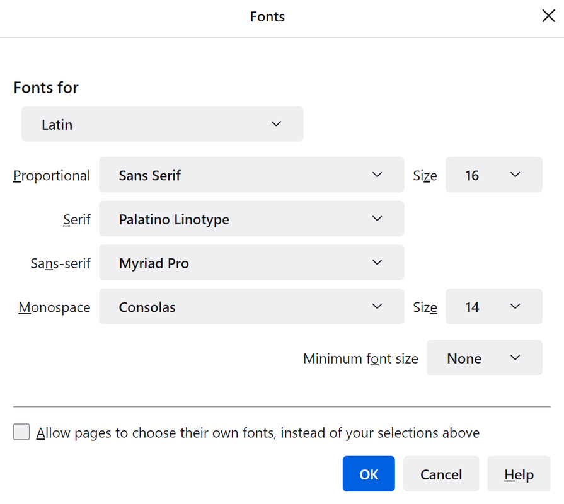Open the Proportional Sans Serif dropdown

click(251, 175)
